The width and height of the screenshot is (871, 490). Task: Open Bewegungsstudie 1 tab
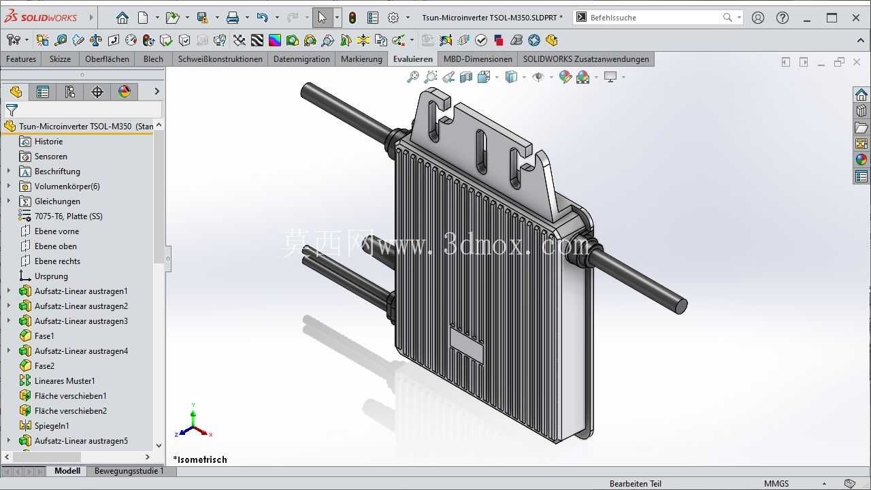[129, 471]
